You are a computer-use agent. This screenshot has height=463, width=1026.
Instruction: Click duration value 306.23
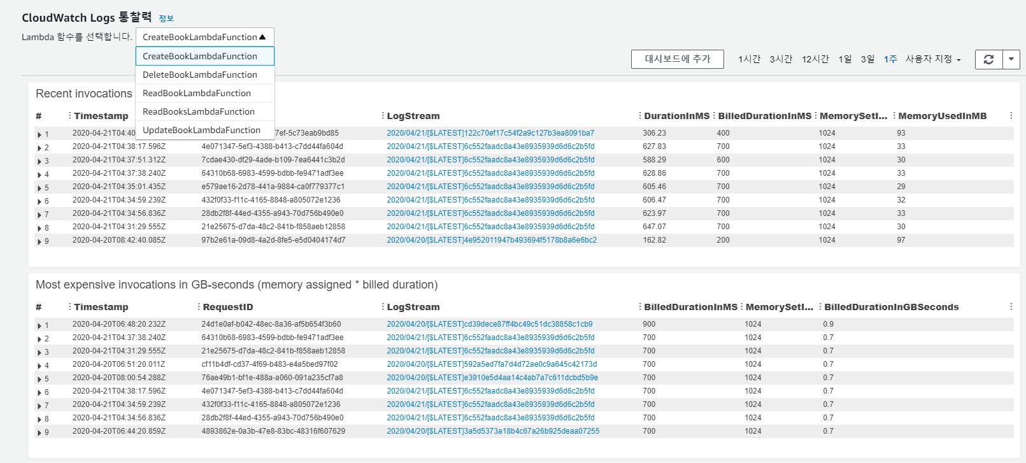point(654,133)
